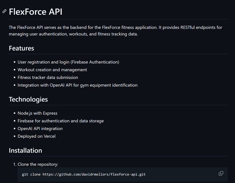The width and height of the screenshot is (235, 183).
Task: Click the Firebase Authentication feature bullet
Action: [68, 62]
